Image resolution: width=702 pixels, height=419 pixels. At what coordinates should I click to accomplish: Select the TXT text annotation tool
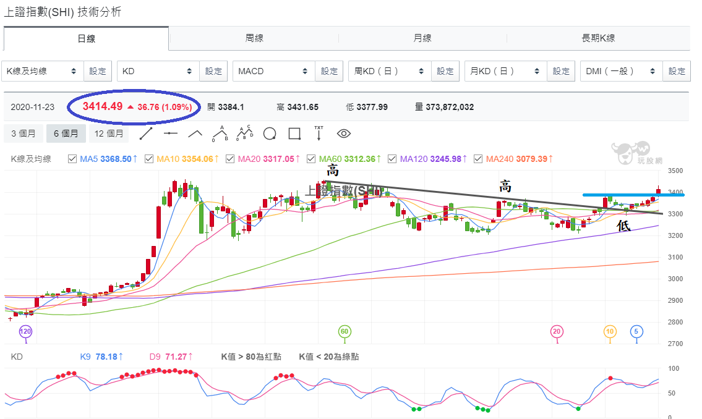click(319, 133)
